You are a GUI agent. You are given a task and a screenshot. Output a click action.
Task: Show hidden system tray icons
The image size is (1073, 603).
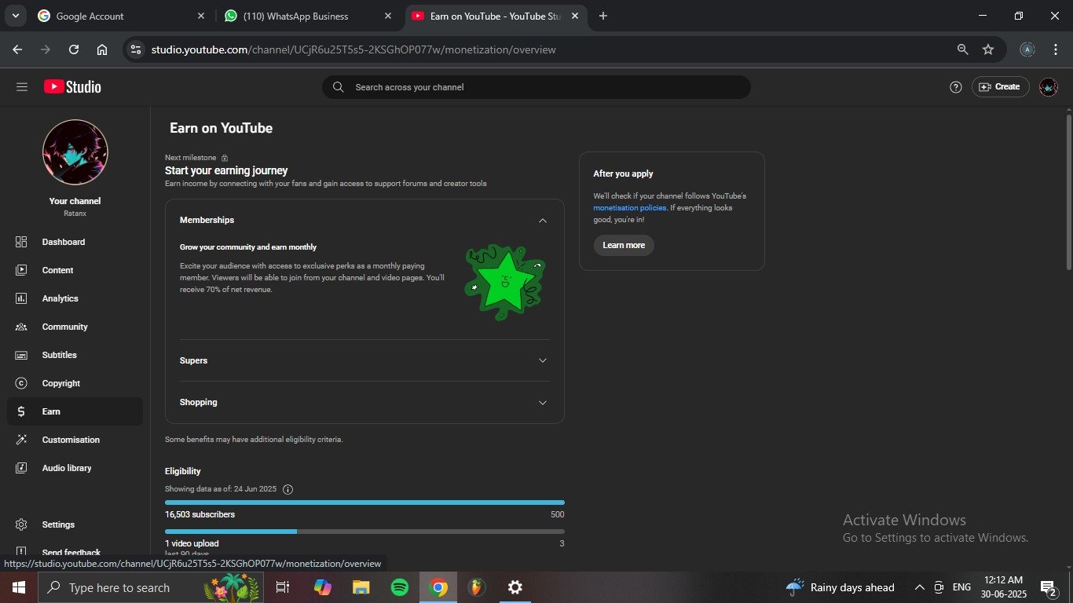point(919,587)
